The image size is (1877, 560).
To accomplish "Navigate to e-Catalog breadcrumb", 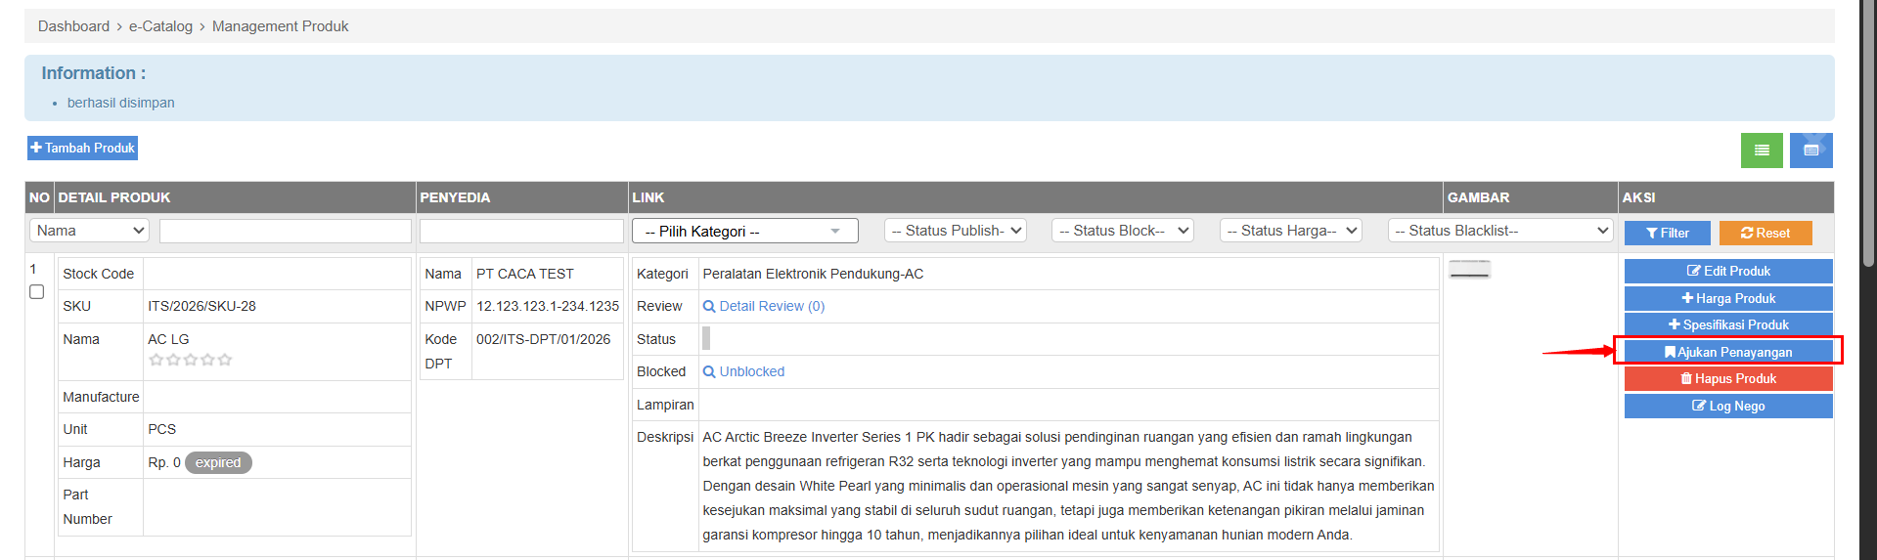I will click(160, 26).
